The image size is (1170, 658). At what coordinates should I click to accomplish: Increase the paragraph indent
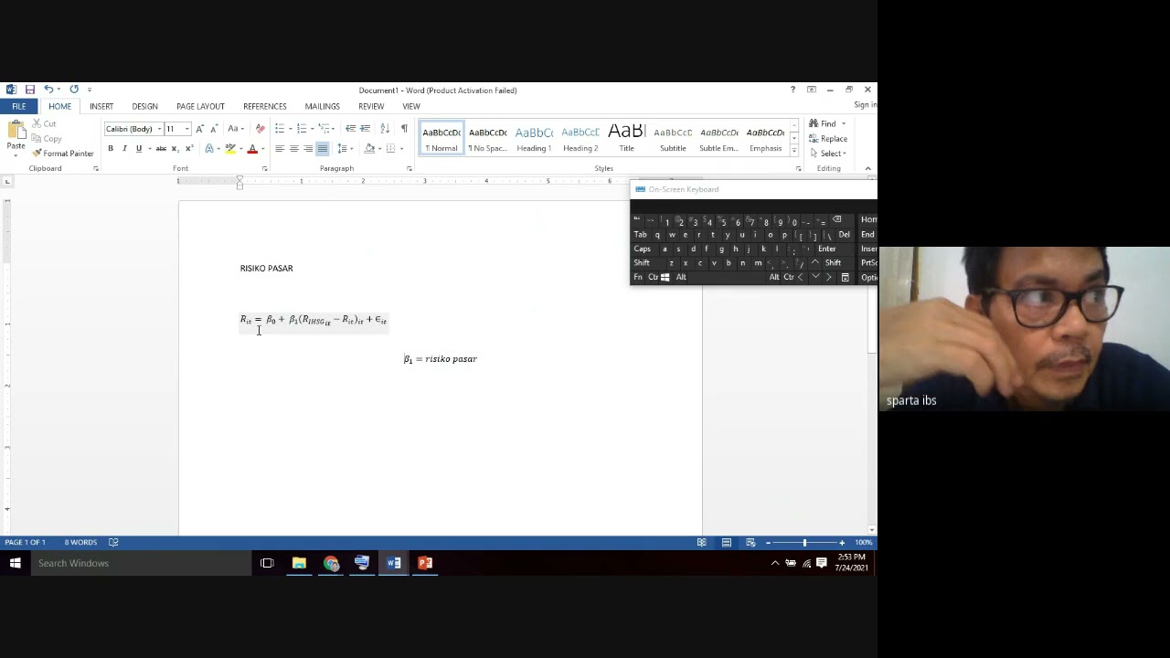click(365, 129)
